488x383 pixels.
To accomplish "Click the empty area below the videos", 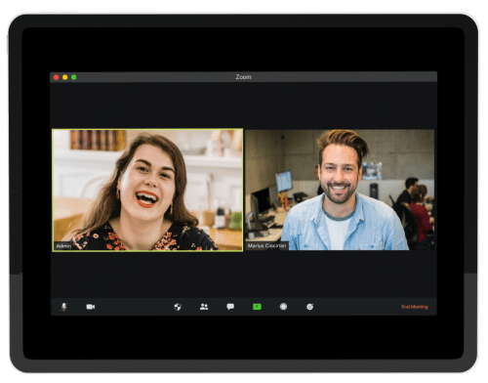I will click(243, 275).
